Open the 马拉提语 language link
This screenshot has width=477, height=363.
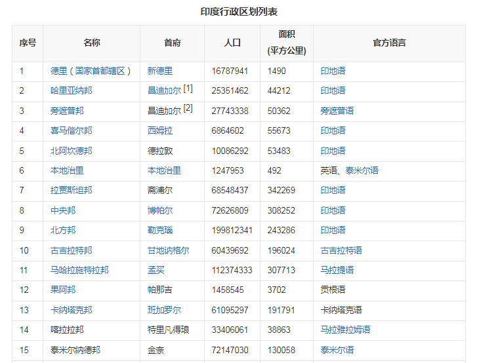point(337,270)
